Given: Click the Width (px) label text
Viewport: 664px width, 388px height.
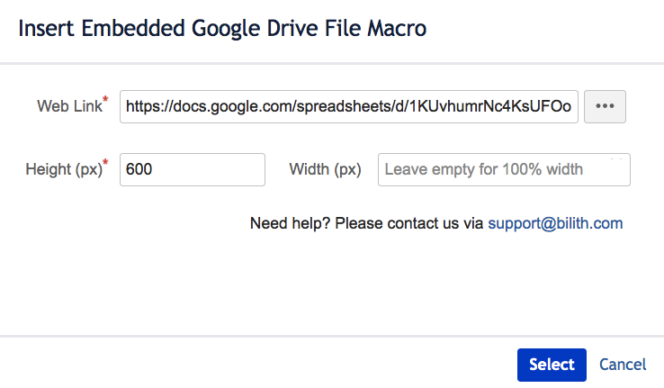Looking at the screenshot, I should click(325, 169).
